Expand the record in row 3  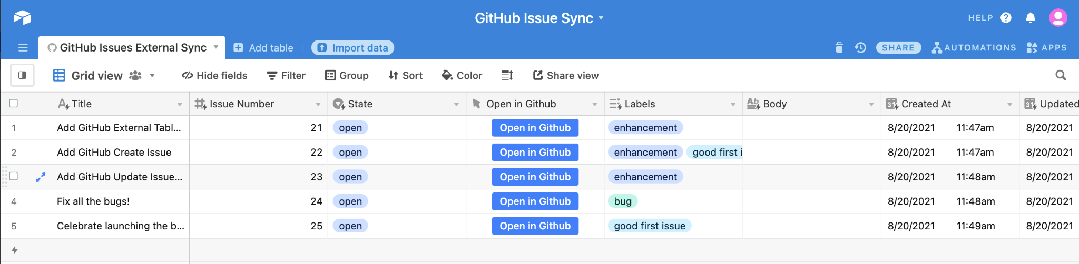[41, 177]
